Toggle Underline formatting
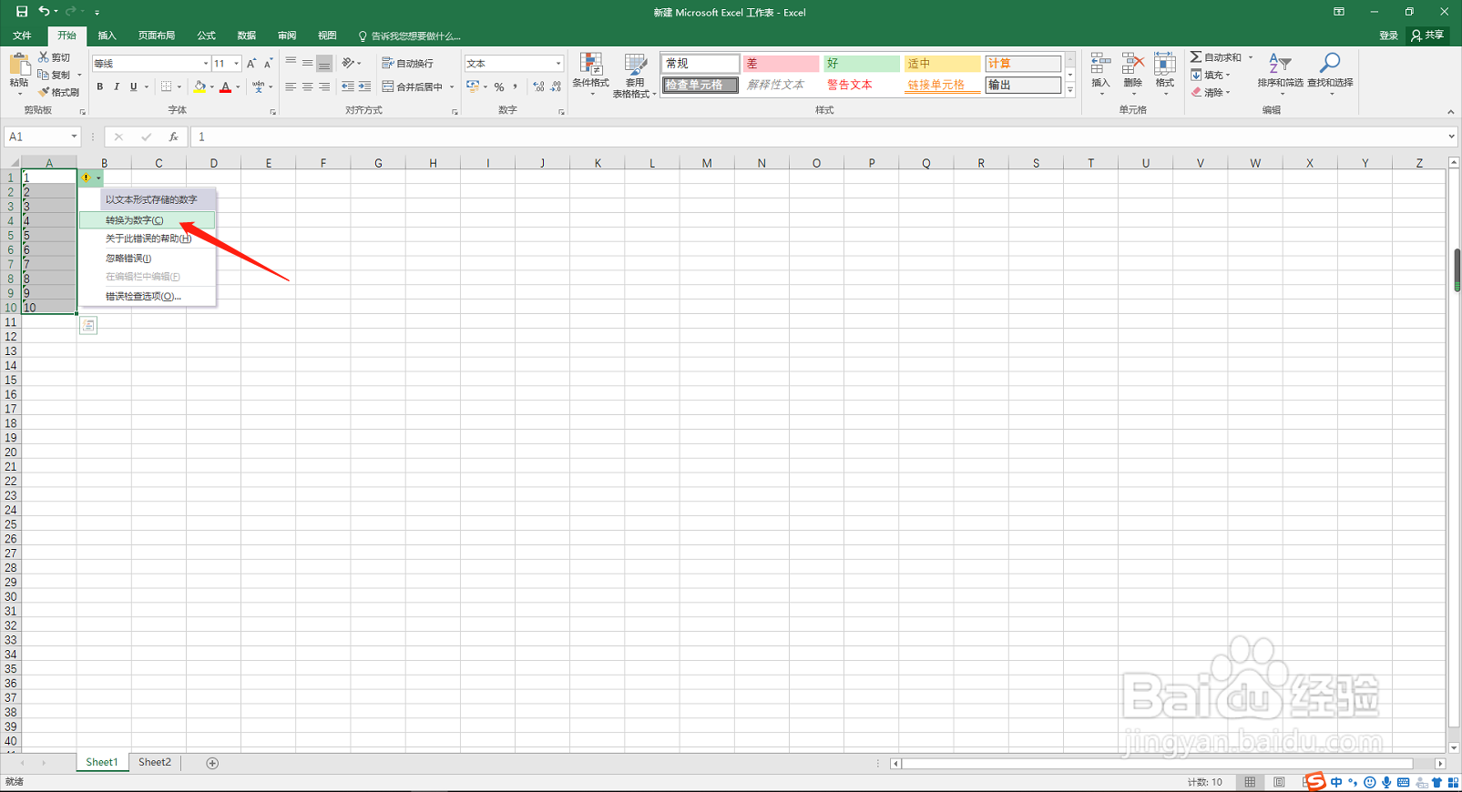1462x792 pixels. [133, 86]
